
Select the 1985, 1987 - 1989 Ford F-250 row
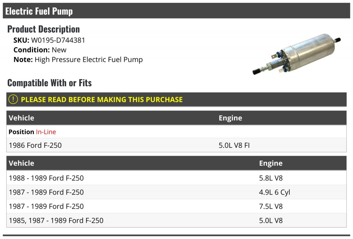[176, 220]
